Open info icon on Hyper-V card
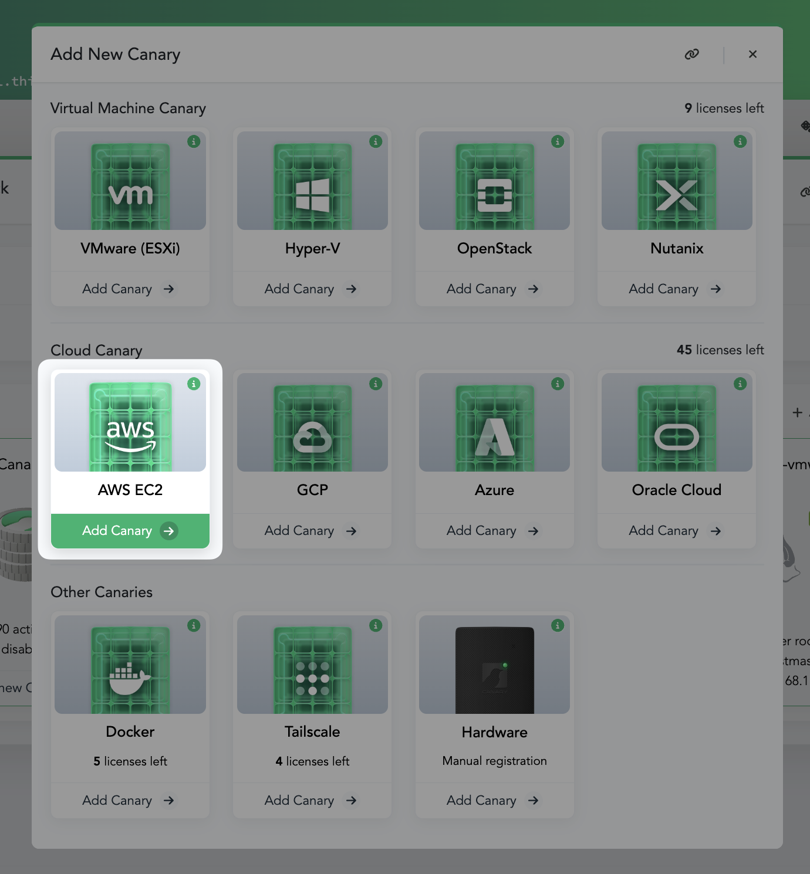 376,141
